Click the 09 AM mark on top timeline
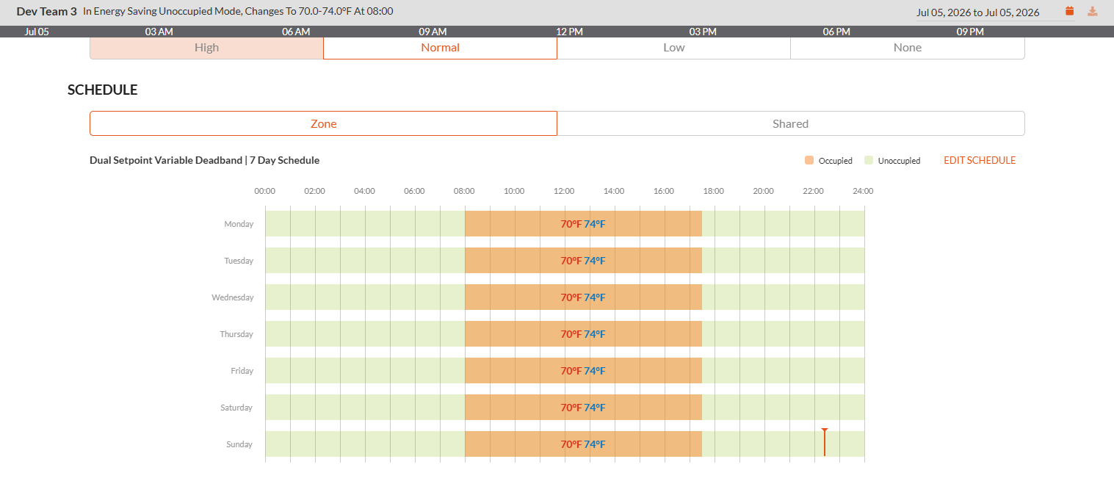 pos(433,32)
